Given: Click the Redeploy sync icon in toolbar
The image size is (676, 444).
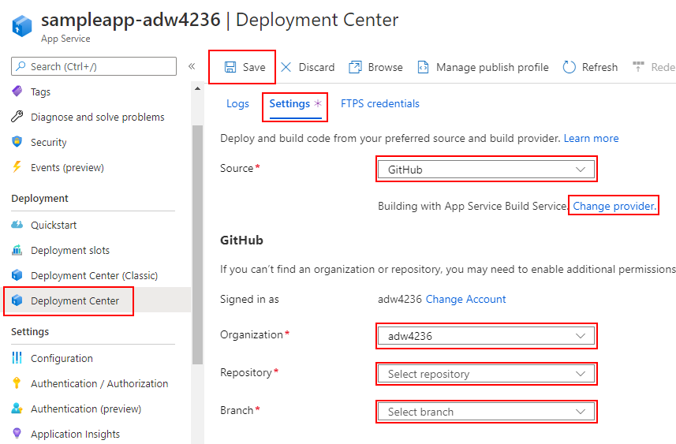Looking at the screenshot, I should [638, 67].
